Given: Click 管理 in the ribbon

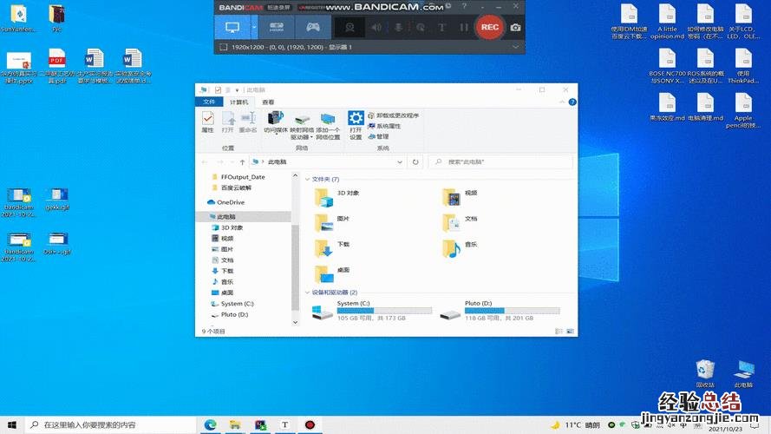Looking at the screenshot, I should (x=378, y=136).
